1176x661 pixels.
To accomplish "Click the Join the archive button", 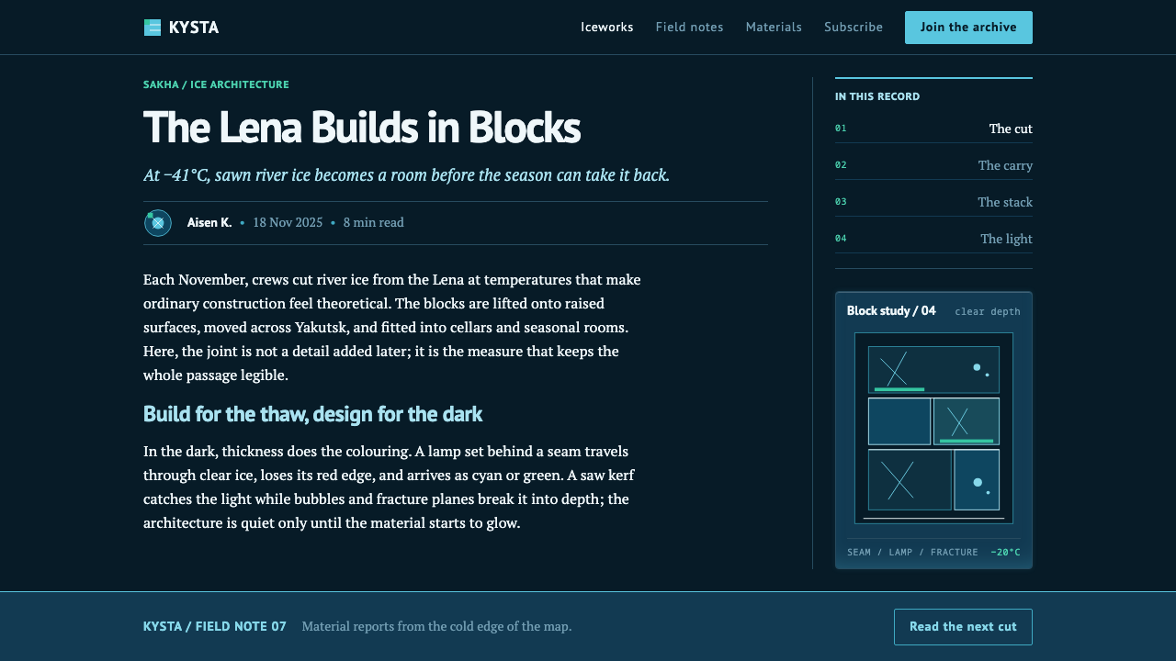I will click(x=968, y=28).
